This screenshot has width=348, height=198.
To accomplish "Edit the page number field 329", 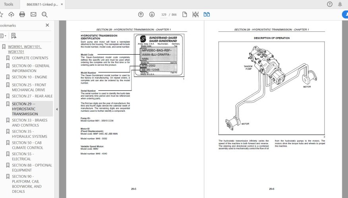I will (x=164, y=15).
